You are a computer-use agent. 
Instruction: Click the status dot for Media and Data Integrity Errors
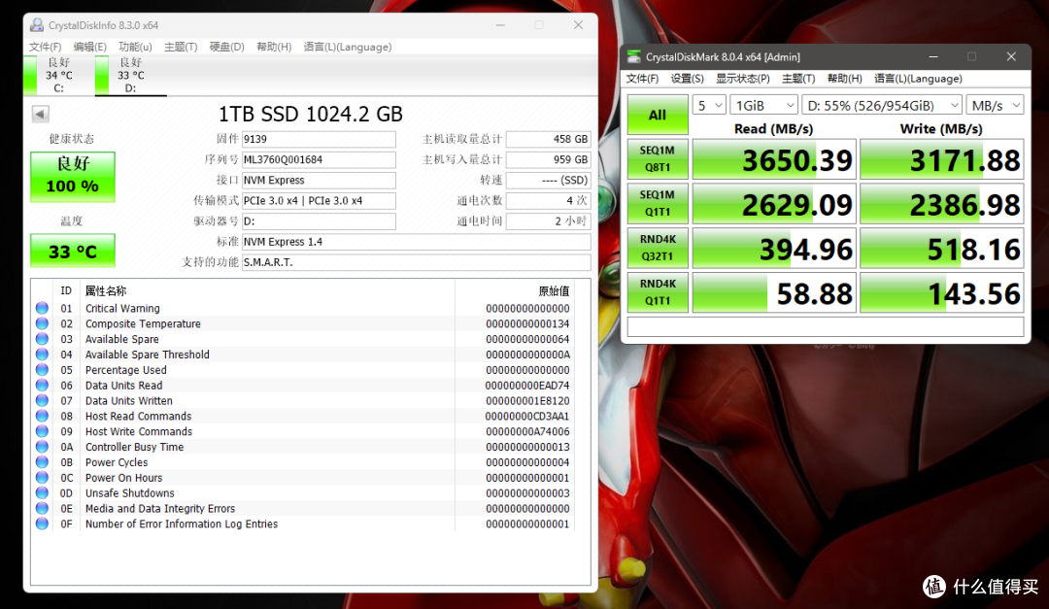click(x=42, y=508)
